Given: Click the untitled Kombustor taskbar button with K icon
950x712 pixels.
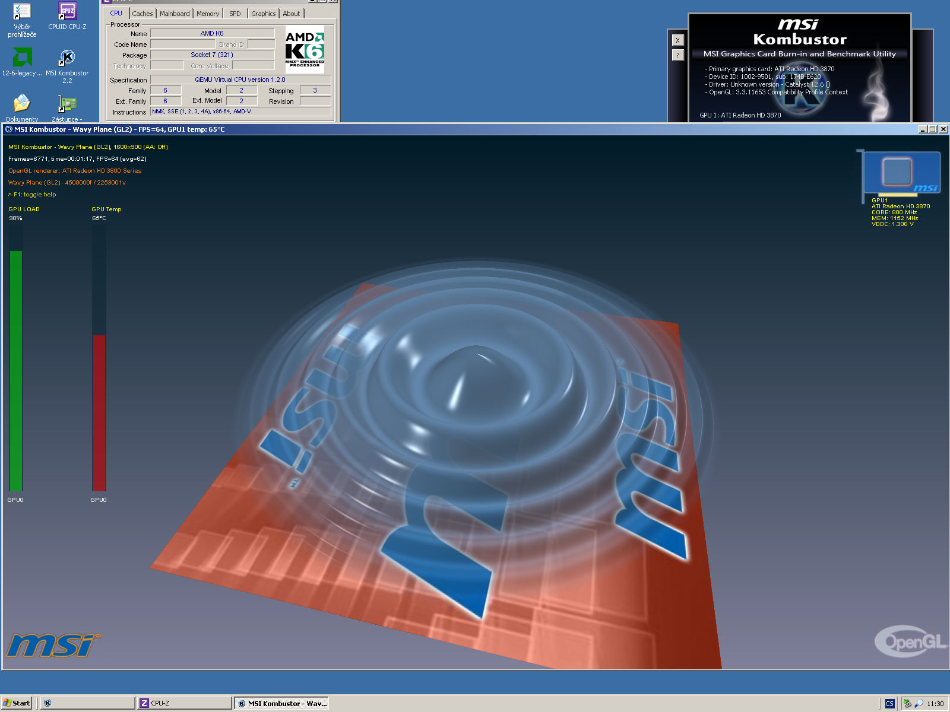Looking at the screenshot, I should pos(88,703).
